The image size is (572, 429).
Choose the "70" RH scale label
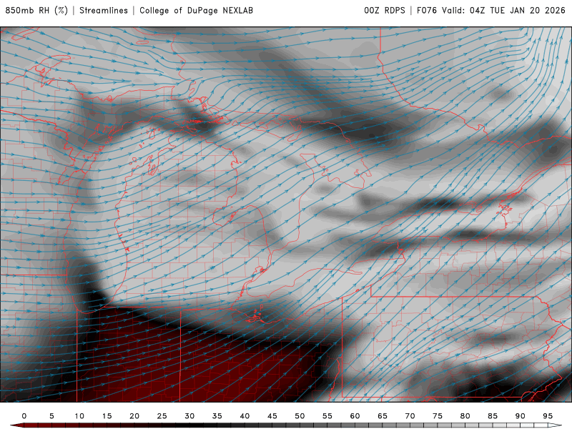(410, 416)
